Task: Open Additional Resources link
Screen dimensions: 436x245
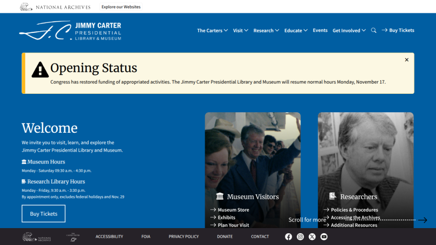Action: pos(350,225)
